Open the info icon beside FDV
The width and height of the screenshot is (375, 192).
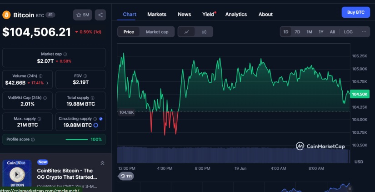(x=85, y=76)
